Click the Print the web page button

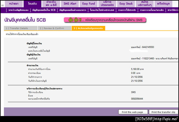[x=133, y=112]
